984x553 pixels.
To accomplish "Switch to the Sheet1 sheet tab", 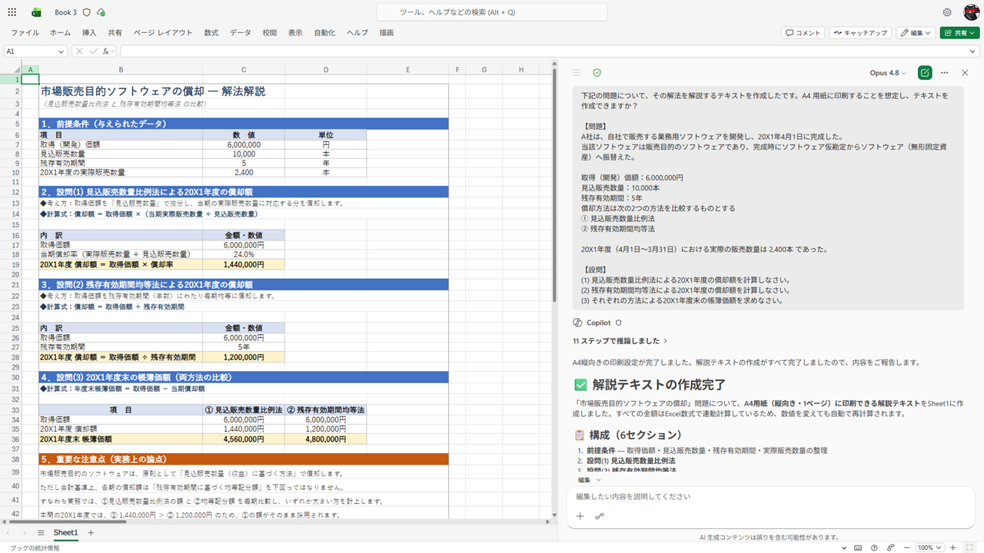I will 65,532.
